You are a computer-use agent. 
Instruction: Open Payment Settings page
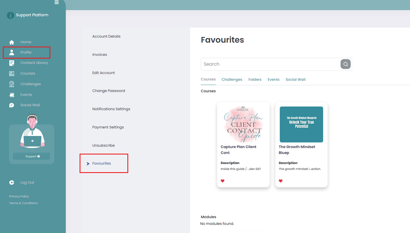coord(108,127)
